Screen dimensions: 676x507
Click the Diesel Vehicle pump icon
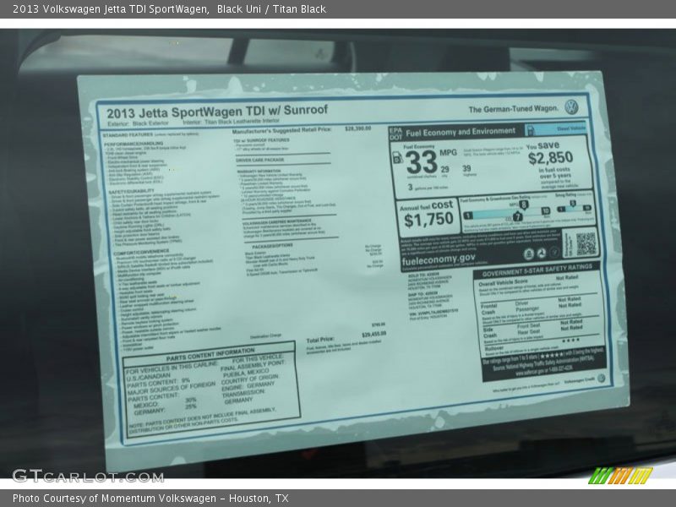(531, 130)
